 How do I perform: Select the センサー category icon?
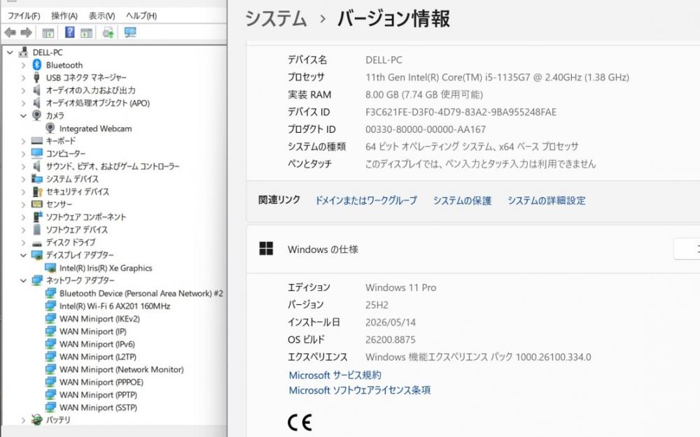tap(37, 204)
